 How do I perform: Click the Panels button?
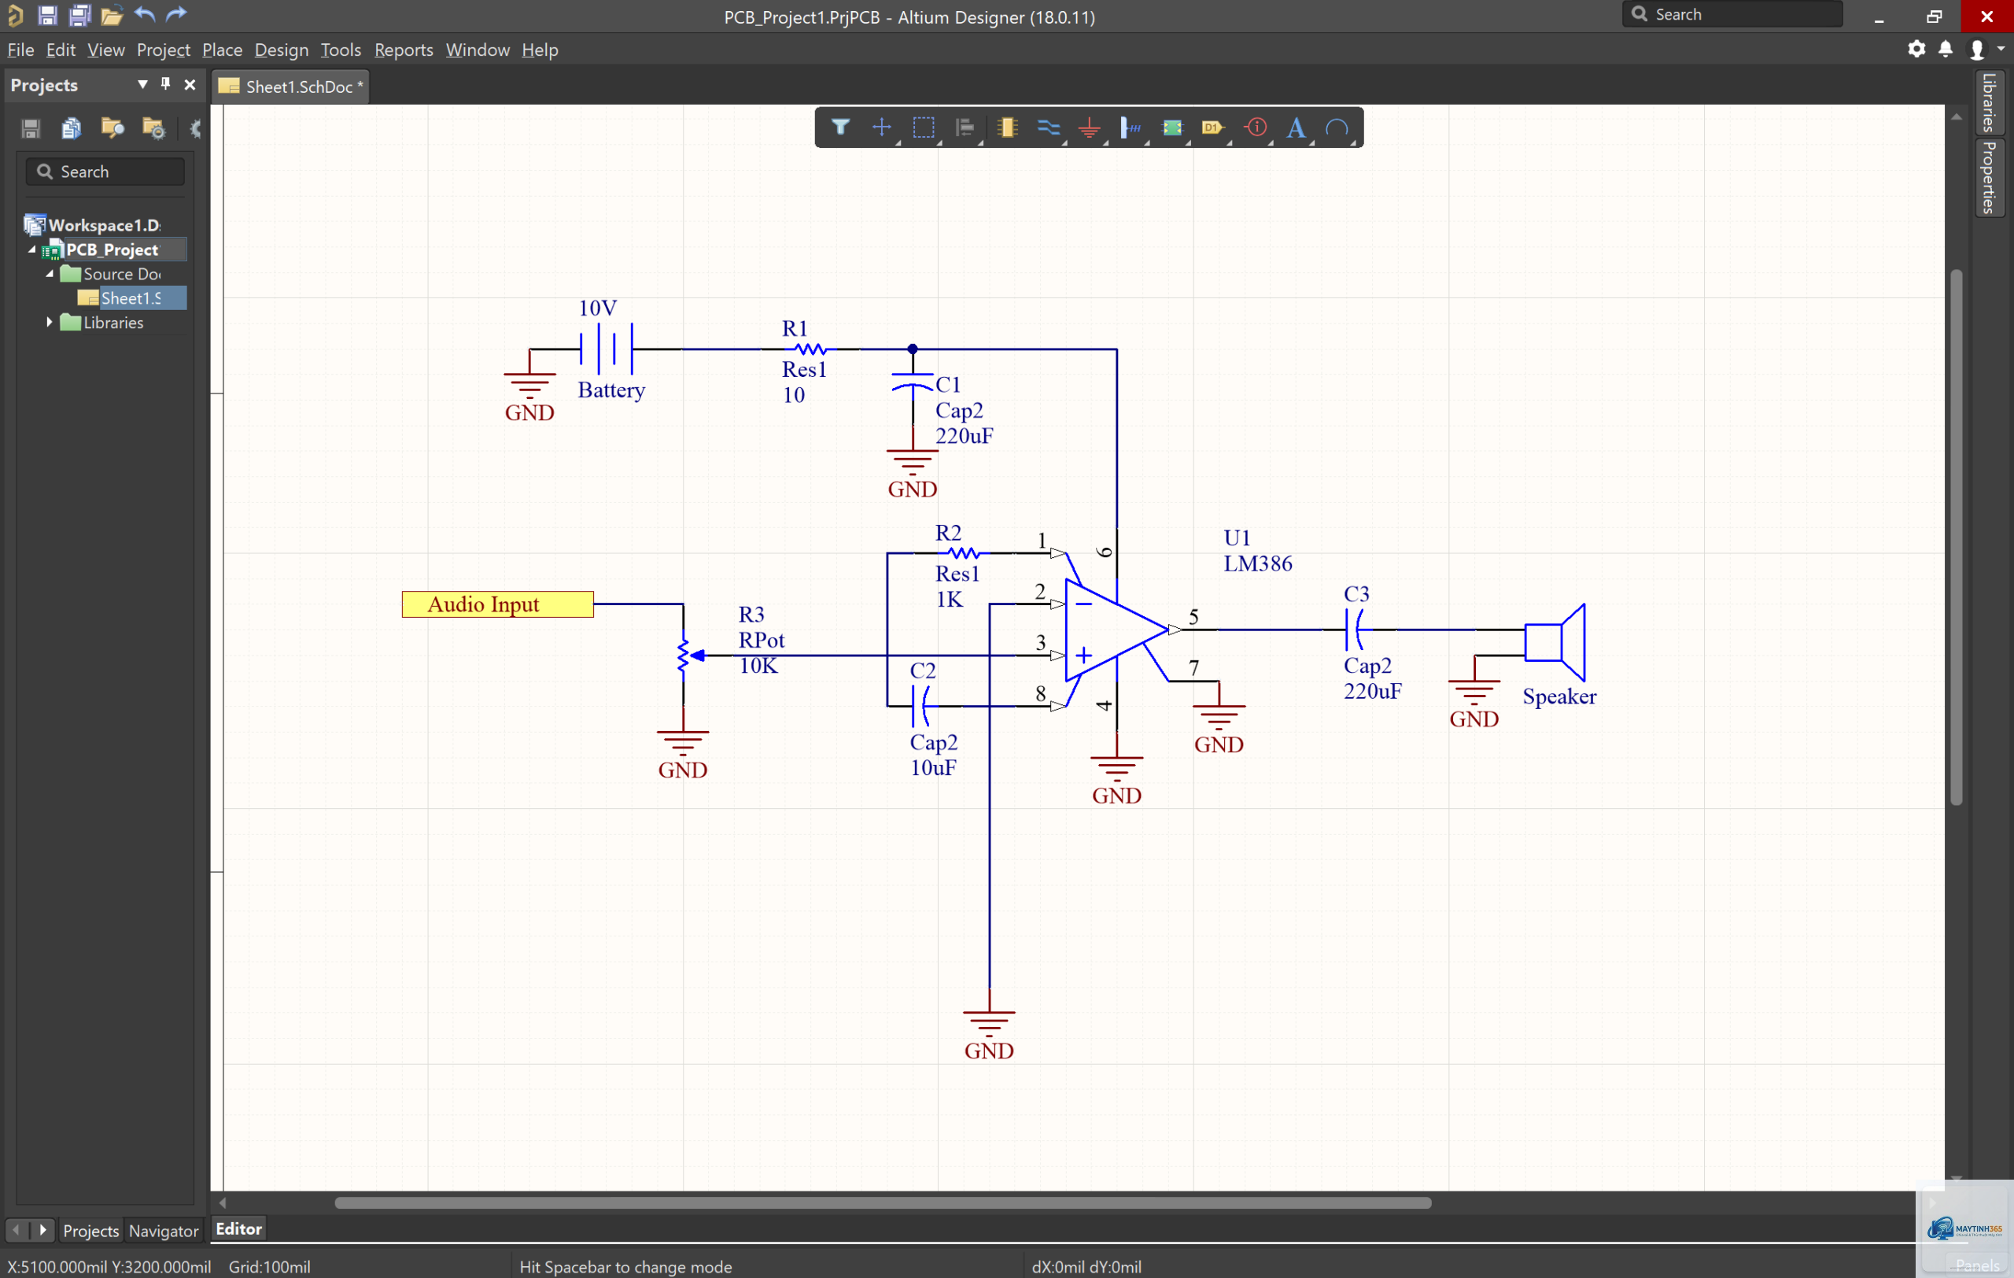1977,1265
